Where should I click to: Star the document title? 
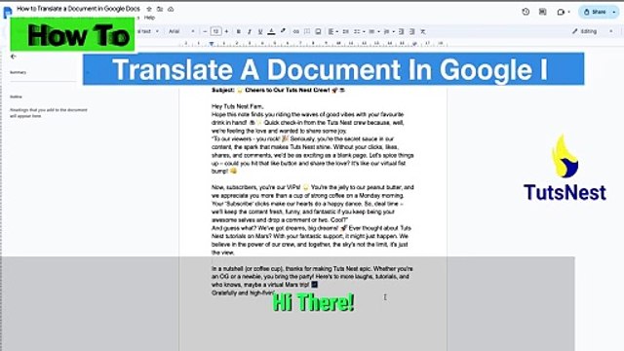tap(149, 9)
